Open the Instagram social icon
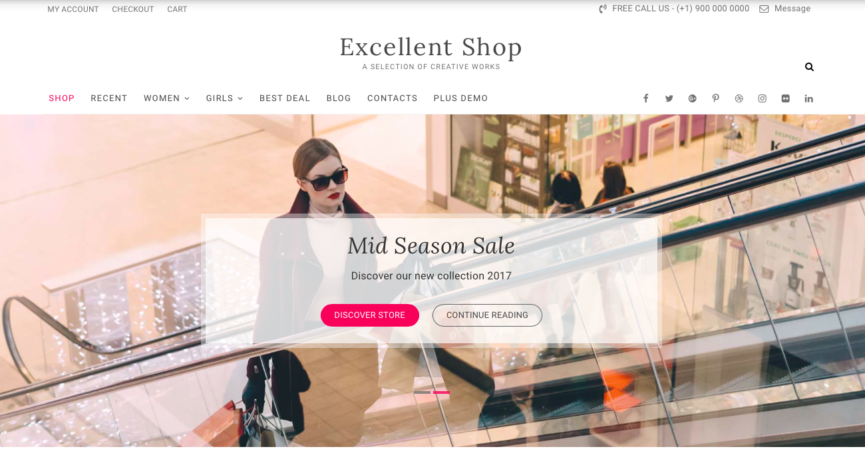This screenshot has height=463, width=865. tap(762, 98)
